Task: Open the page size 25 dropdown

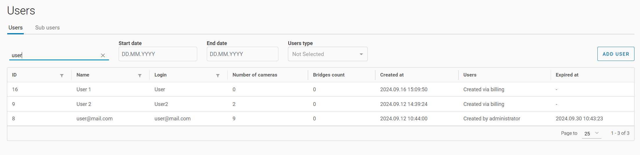Action: tap(591, 133)
